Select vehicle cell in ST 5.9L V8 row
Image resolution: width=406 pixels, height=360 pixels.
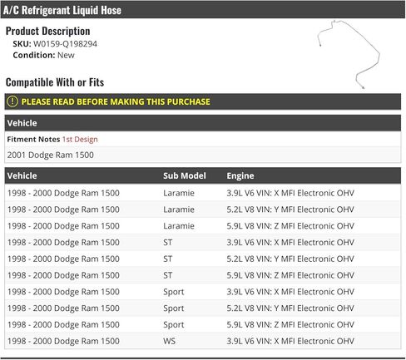tap(63, 275)
